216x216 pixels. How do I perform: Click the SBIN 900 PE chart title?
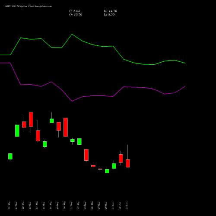click(x=29, y=6)
